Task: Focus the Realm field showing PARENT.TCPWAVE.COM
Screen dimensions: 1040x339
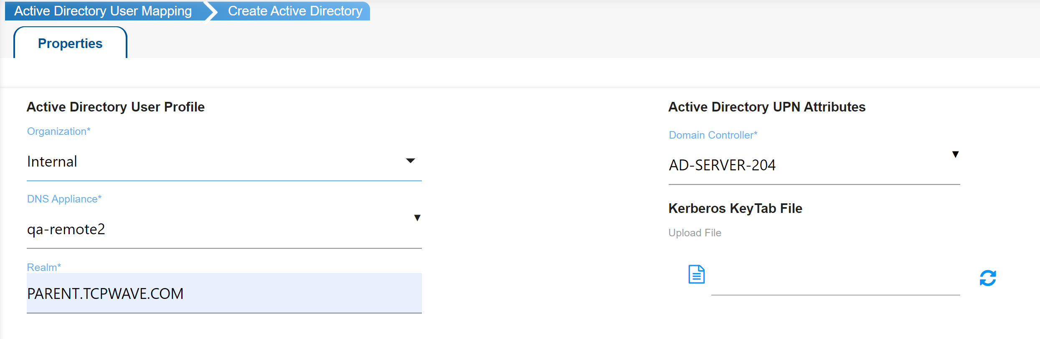Action: (x=224, y=293)
